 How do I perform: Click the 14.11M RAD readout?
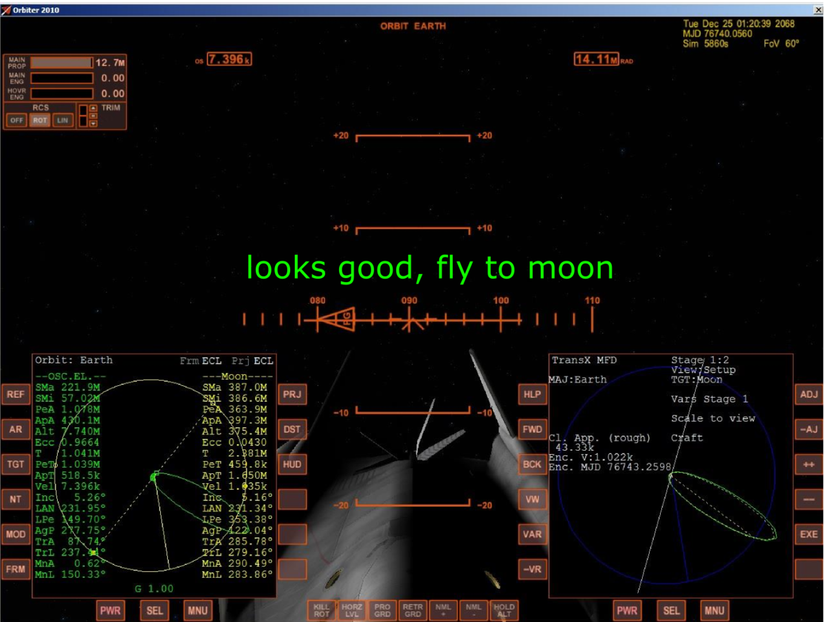coord(597,60)
